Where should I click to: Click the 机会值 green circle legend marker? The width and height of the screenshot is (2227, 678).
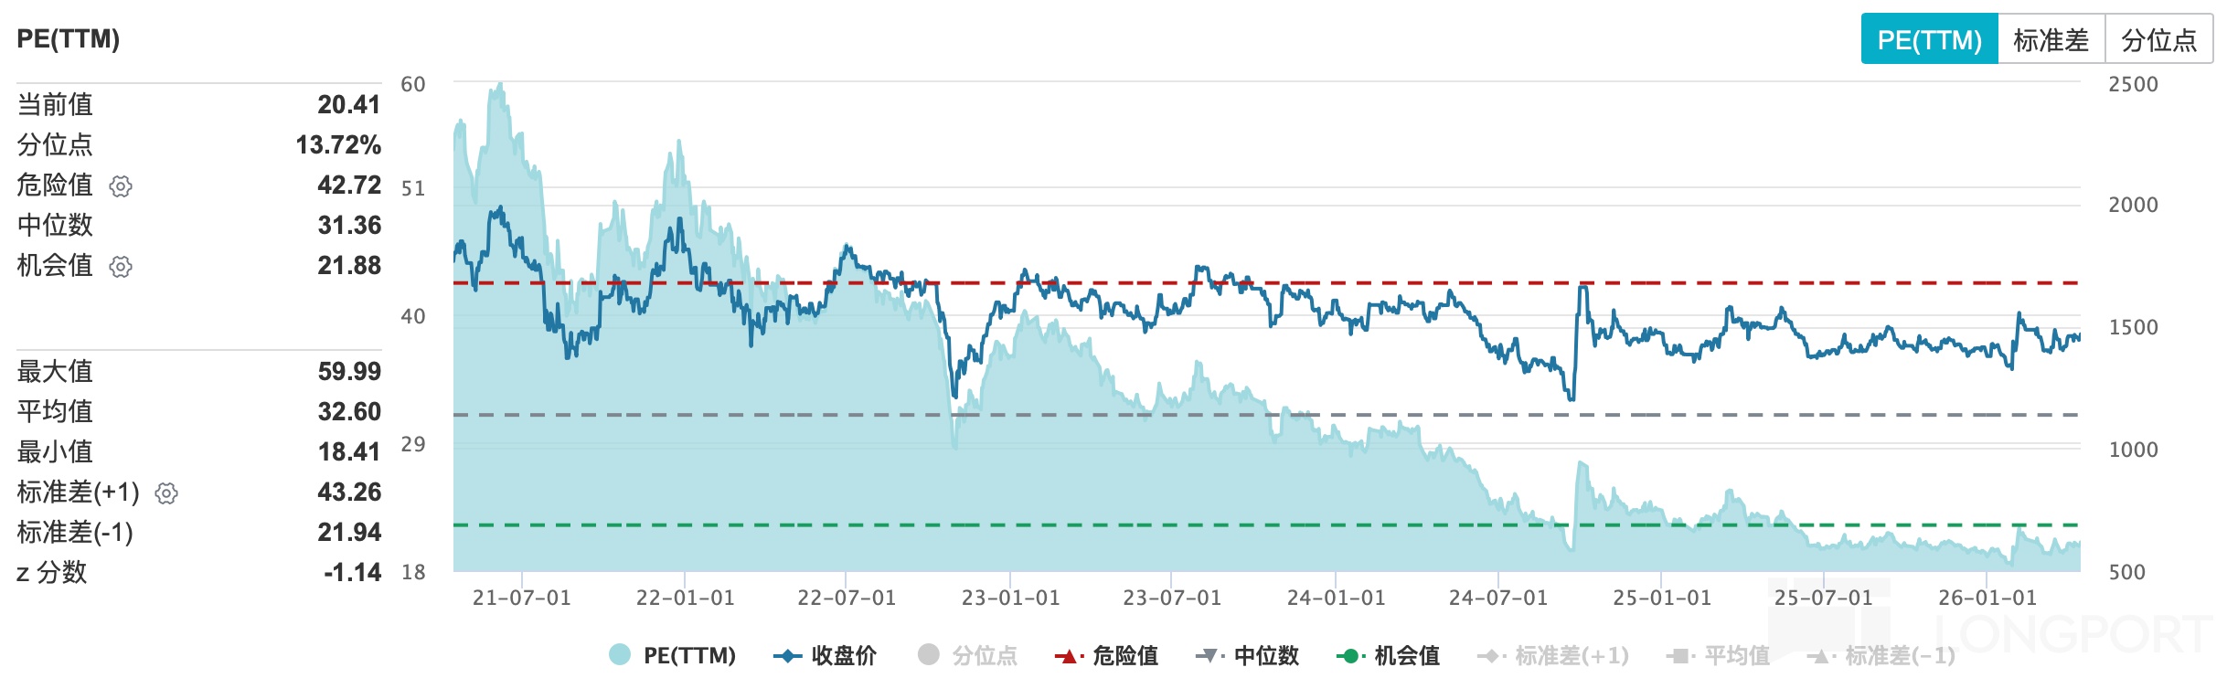[x=1350, y=656]
